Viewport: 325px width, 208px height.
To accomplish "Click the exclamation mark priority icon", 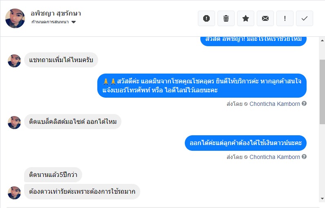I will coord(285,18).
